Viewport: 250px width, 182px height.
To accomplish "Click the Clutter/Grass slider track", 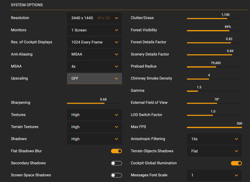I will pos(214,19).
